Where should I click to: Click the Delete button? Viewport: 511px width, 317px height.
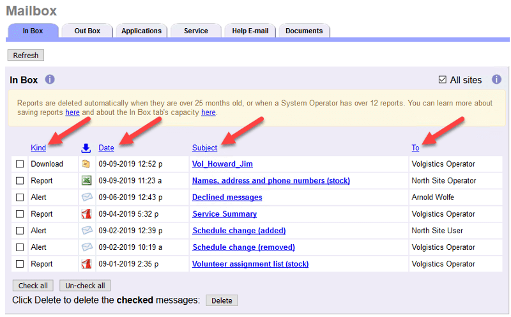(222, 300)
